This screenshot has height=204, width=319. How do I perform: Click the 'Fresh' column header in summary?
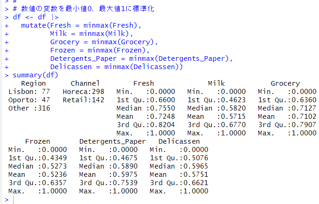[144, 83]
